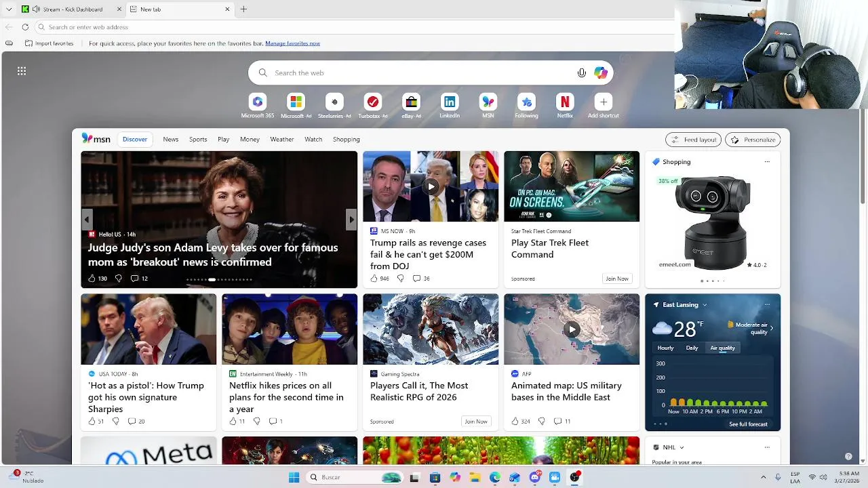The height and width of the screenshot is (488, 868).
Task: Switch weather card to Hourly
Action: point(666,348)
